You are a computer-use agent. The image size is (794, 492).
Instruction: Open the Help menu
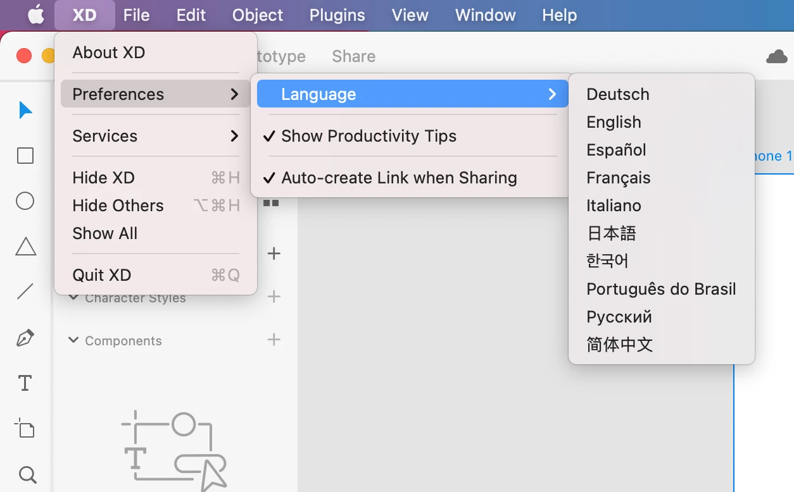click(560, 15)
